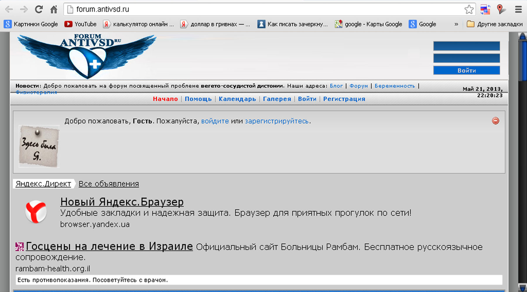Viewport: 527px width, 292px height.
Task: Select the Помощь menu item
Action: pyautogui.click(x=198, y=99)
